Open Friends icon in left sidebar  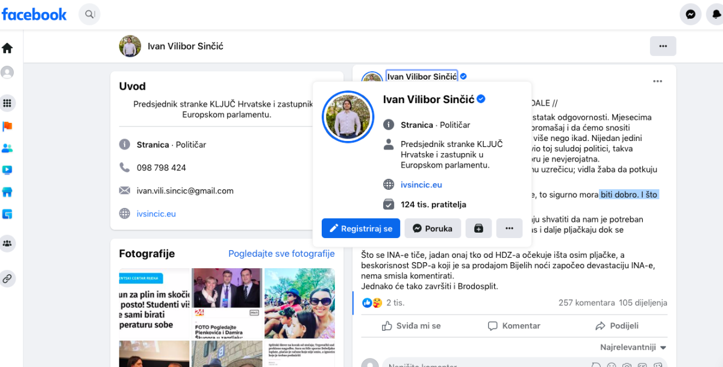click(7, 148)
